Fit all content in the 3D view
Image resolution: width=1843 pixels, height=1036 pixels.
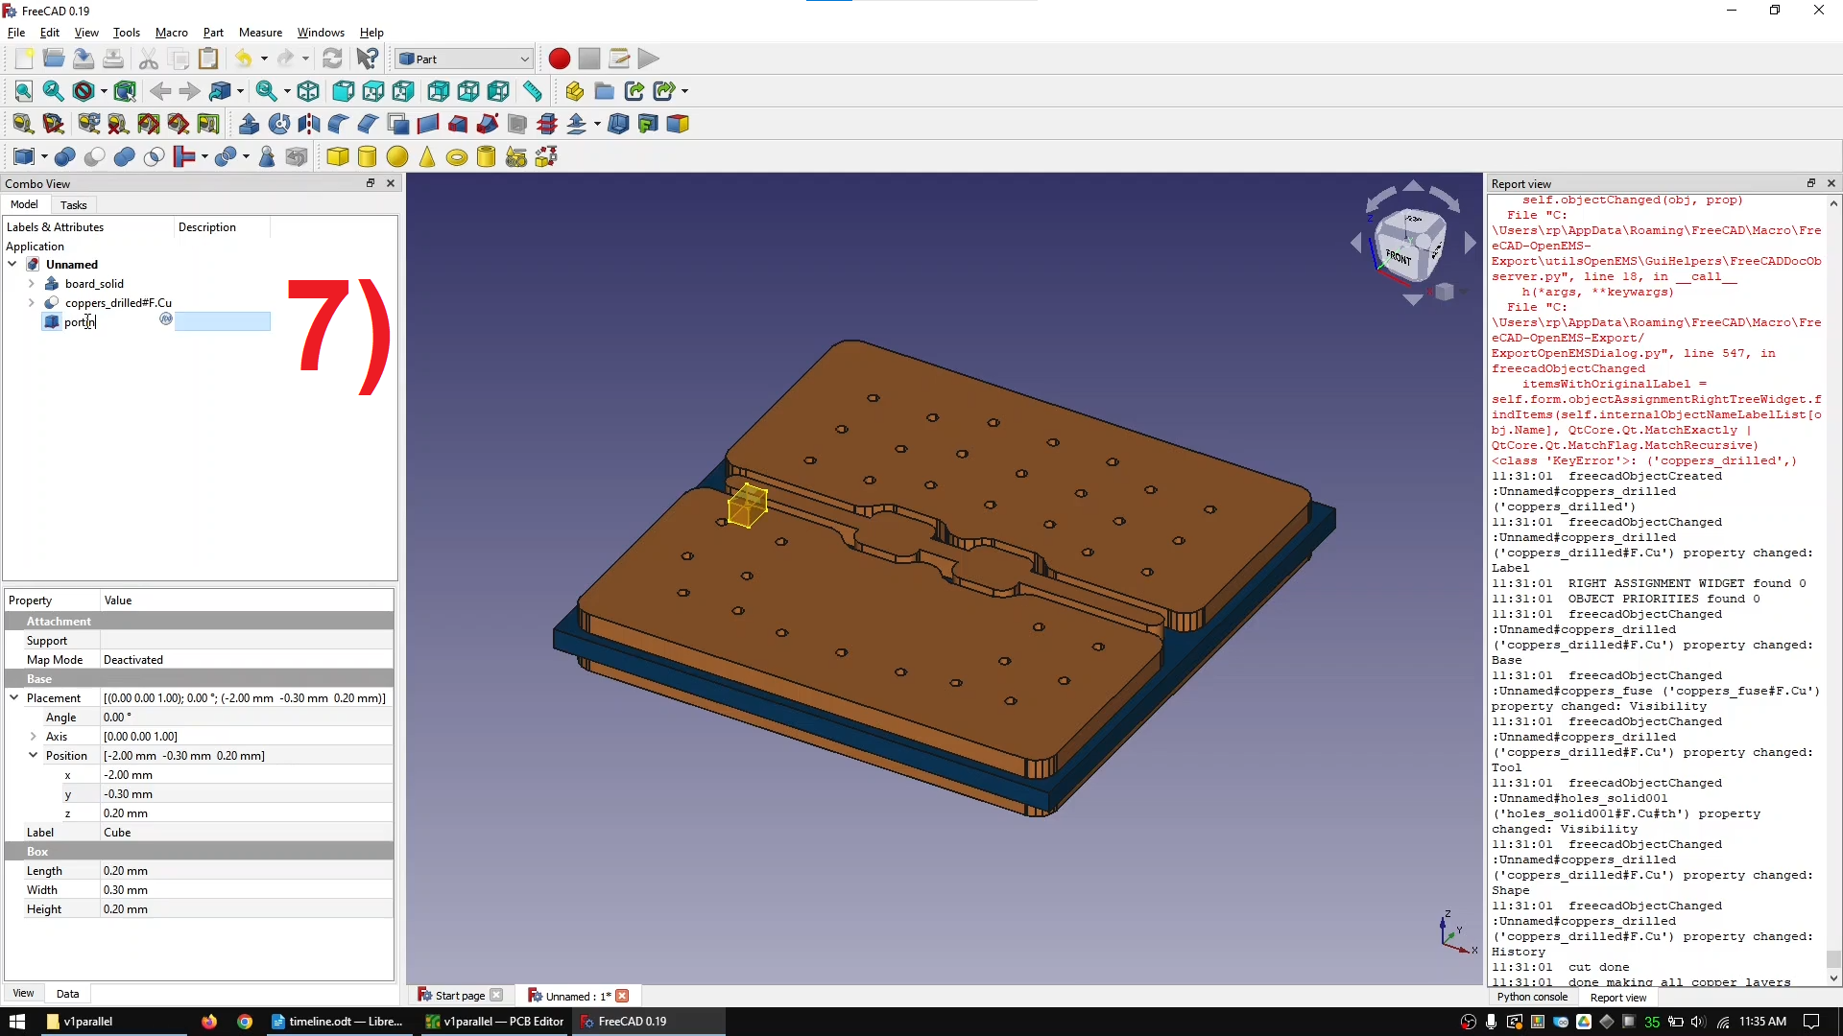tap(23, 91)
